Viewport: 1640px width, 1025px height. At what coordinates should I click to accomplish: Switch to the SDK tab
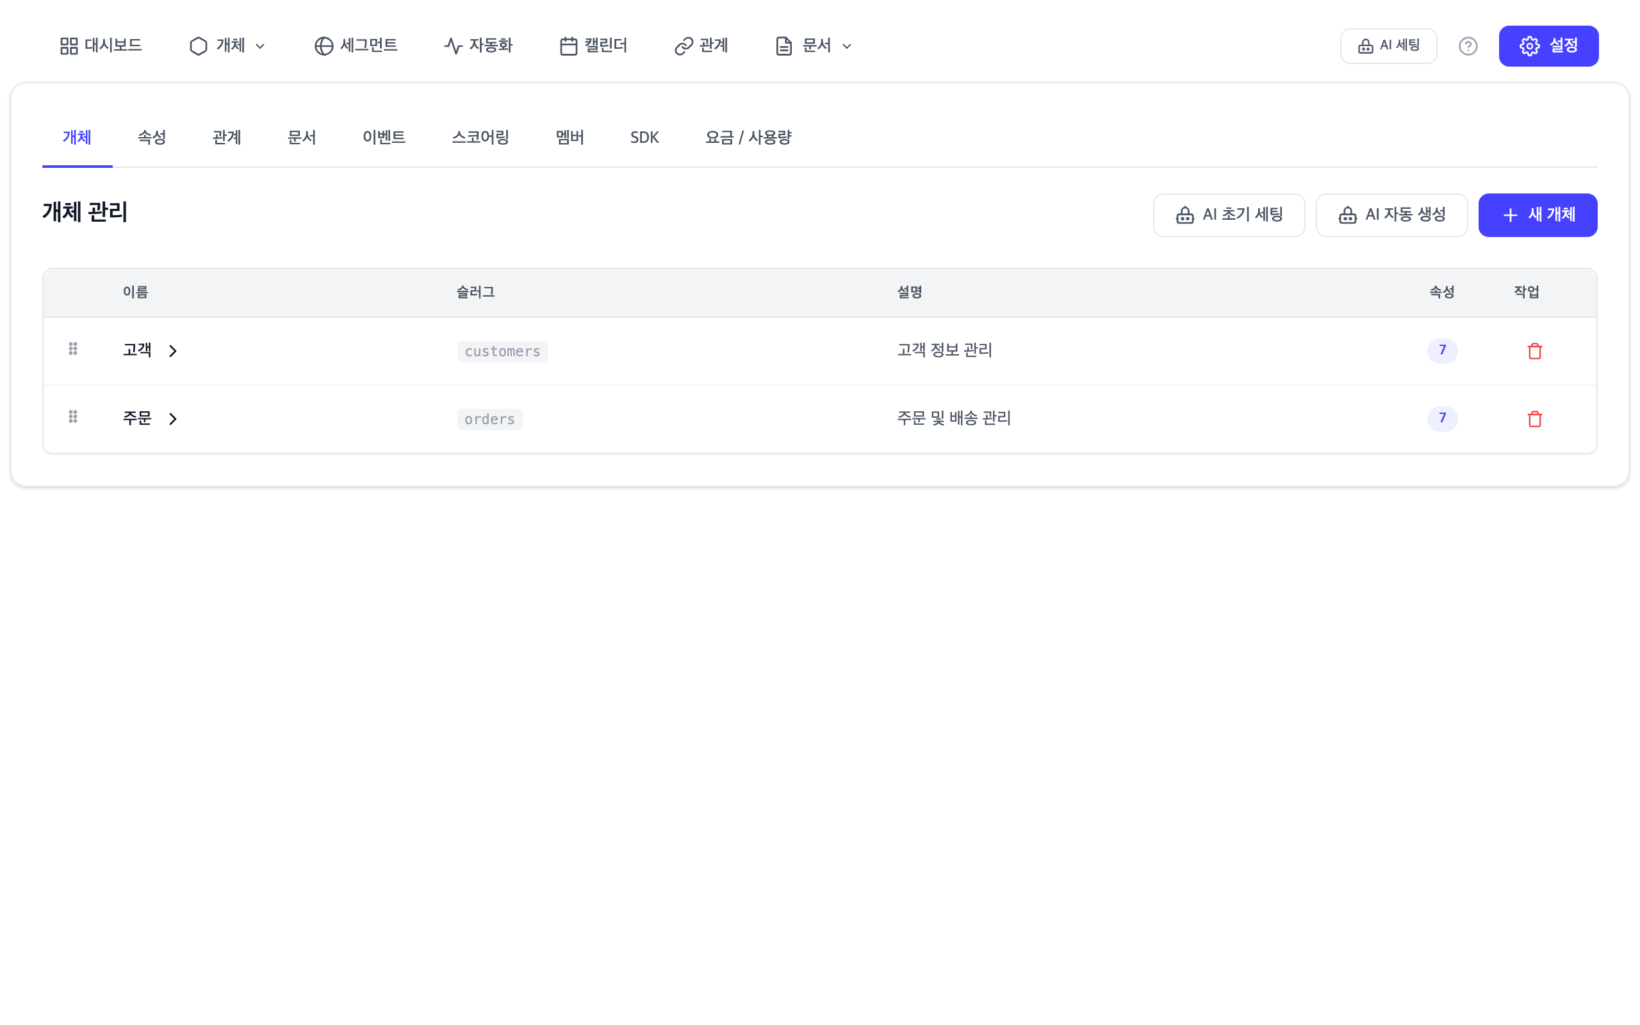point(643,138)
